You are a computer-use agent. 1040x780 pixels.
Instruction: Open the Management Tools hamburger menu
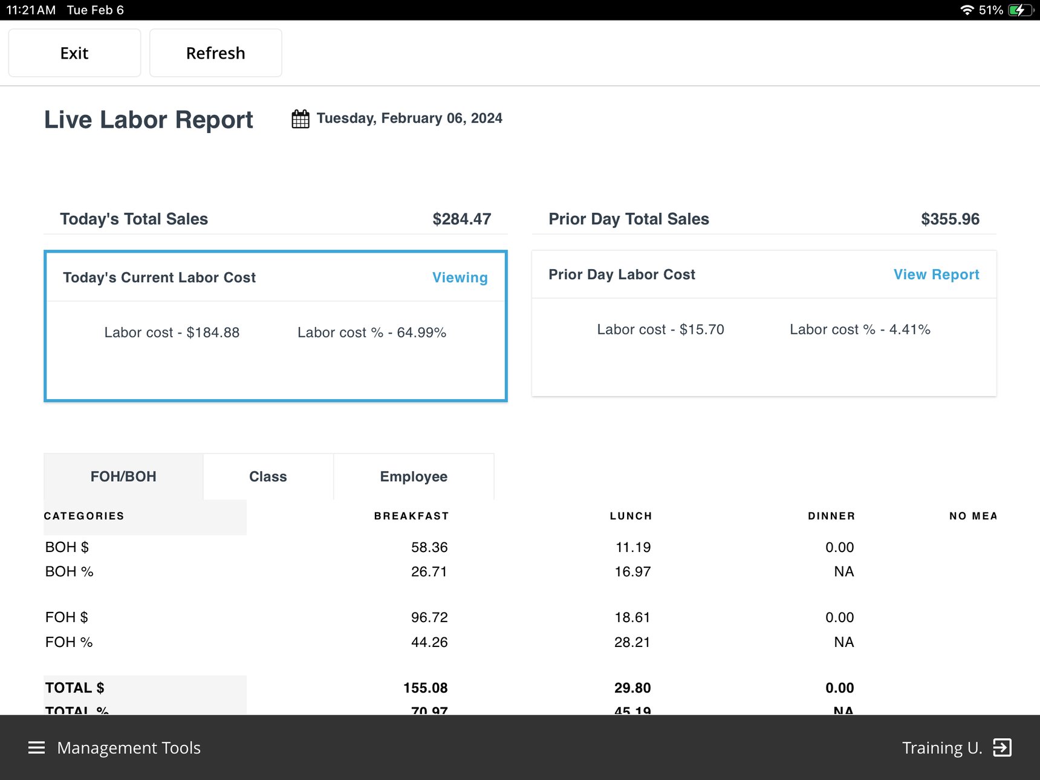pyautogui.click(x=36, y=747)
